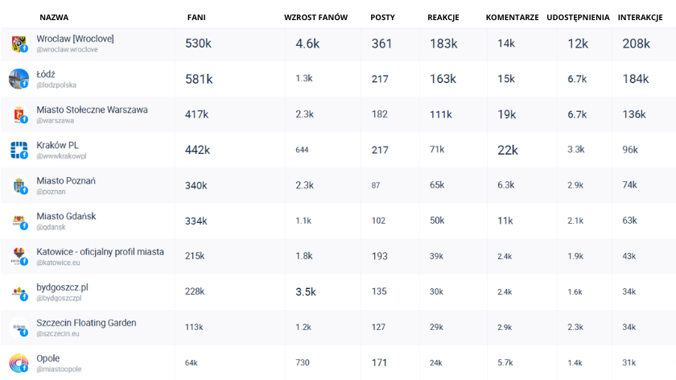Click the Miasto Poznań profile icon
This screenshot has height=380, width=676.
[x=19, y=185]
